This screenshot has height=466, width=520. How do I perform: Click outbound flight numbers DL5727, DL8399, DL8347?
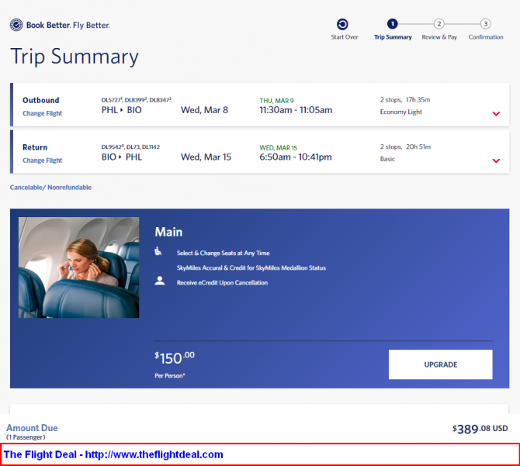pos(137,100)
